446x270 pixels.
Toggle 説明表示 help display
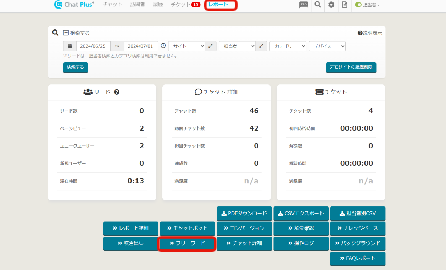coord(370,33)
